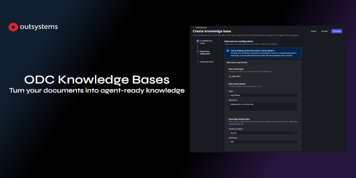Click the Data source configuration heading
The image size is (356, 178).
239,41
